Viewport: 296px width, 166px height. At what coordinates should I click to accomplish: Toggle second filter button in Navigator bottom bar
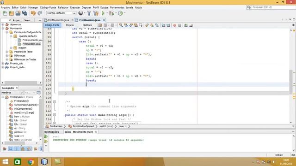pyautogui.click(x=11, y=149)
